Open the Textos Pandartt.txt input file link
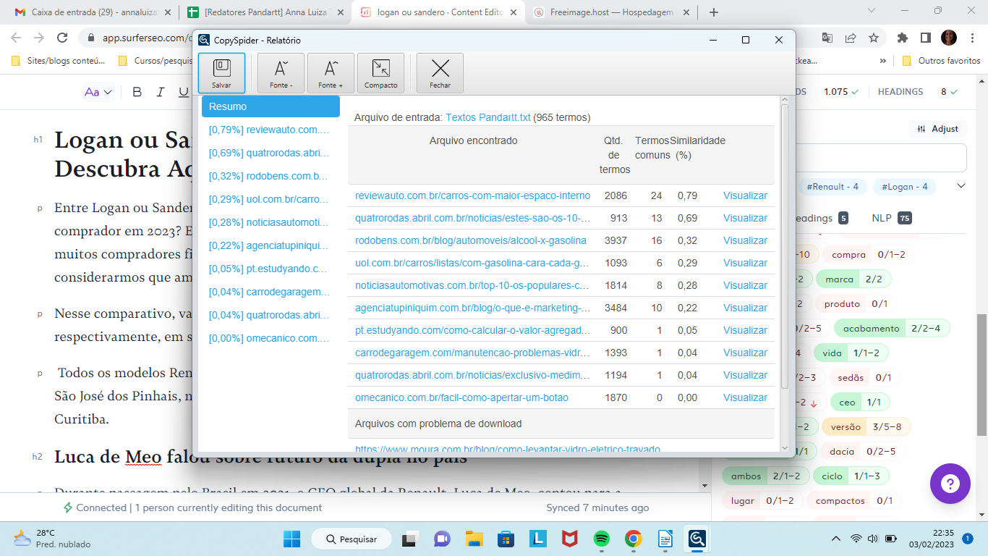This screenshot has width=988, height=556. [x=488, y=117]
